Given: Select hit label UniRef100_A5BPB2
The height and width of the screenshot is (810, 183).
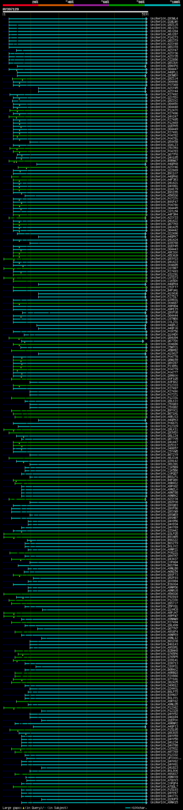Looking at the screenshot, I should click(x=164, y=350).
